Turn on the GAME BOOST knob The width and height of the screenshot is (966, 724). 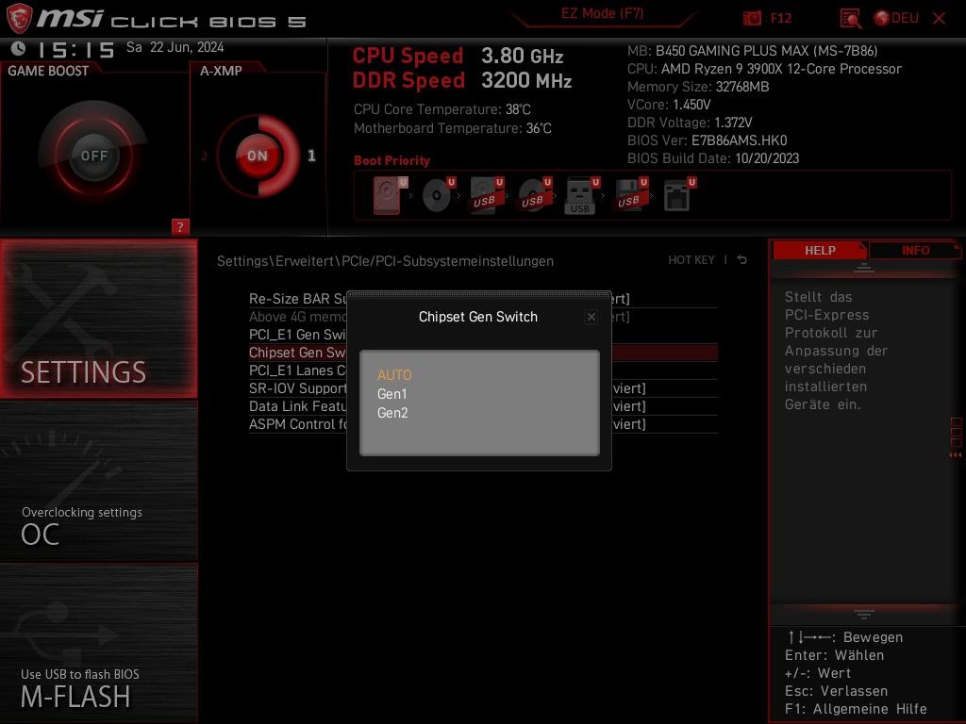click(x=93, y=156)
